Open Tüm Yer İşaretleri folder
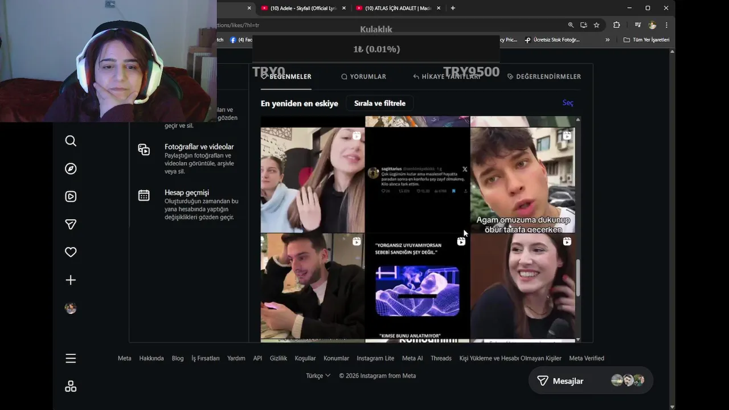 coord(646,40)
